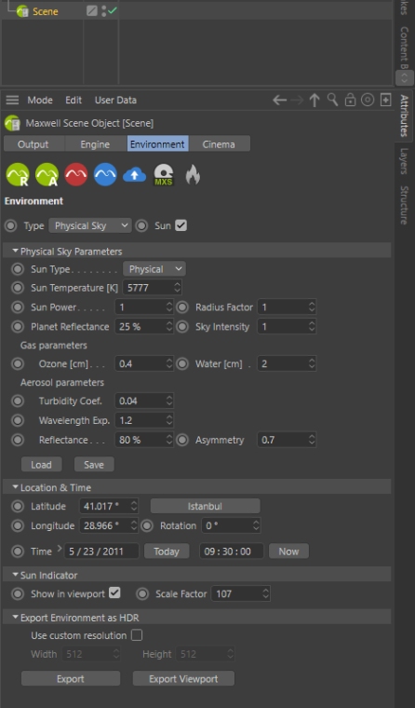The height and width of the screenshot is (708, 415).
Task: Switch to the Cinema tab
Action: 219,144
